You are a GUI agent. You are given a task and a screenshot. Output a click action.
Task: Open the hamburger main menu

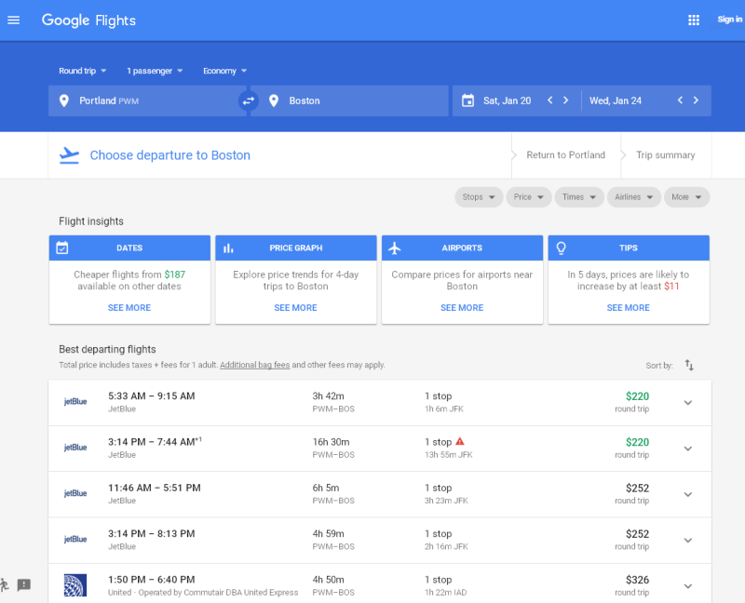click(14, 20)
